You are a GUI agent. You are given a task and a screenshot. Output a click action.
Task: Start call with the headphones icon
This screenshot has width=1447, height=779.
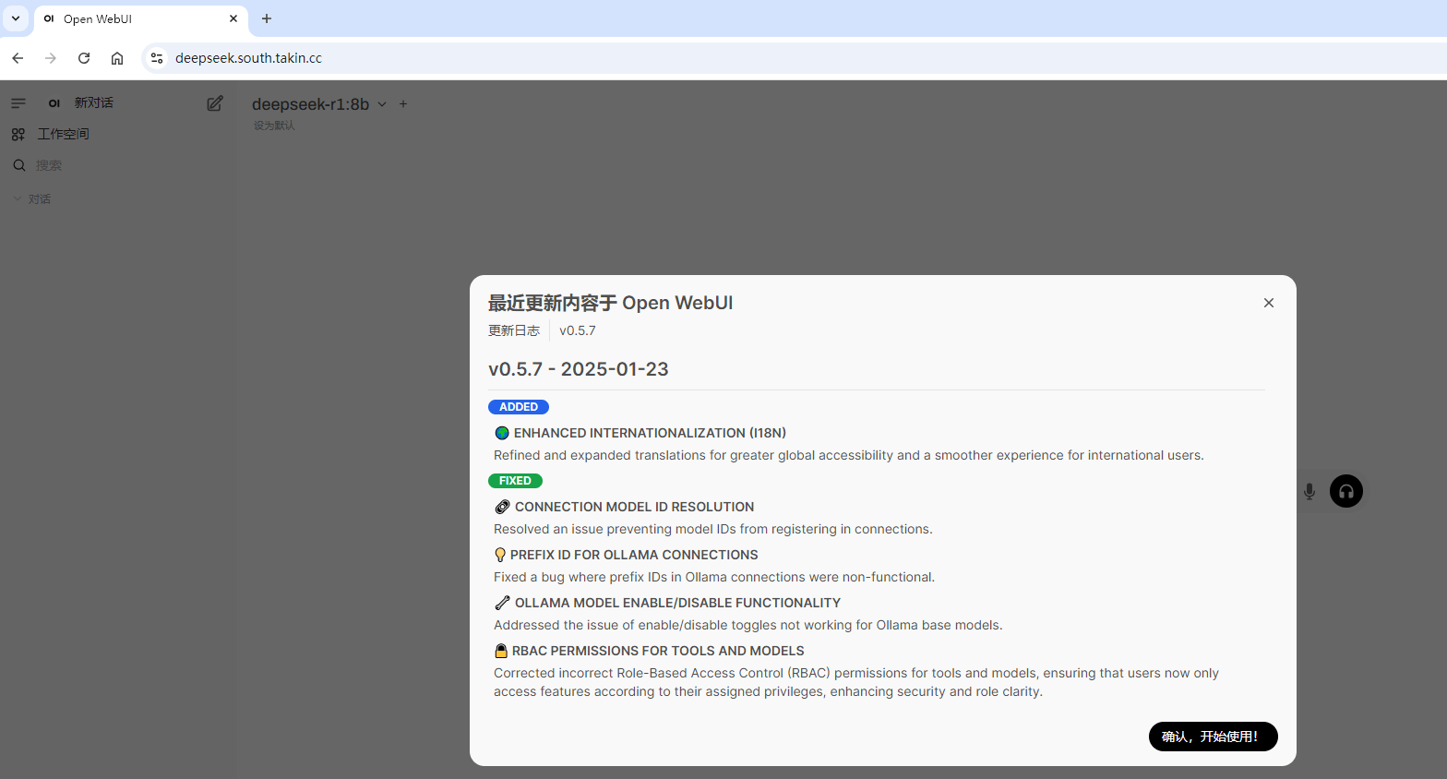tap(1346, 491)
